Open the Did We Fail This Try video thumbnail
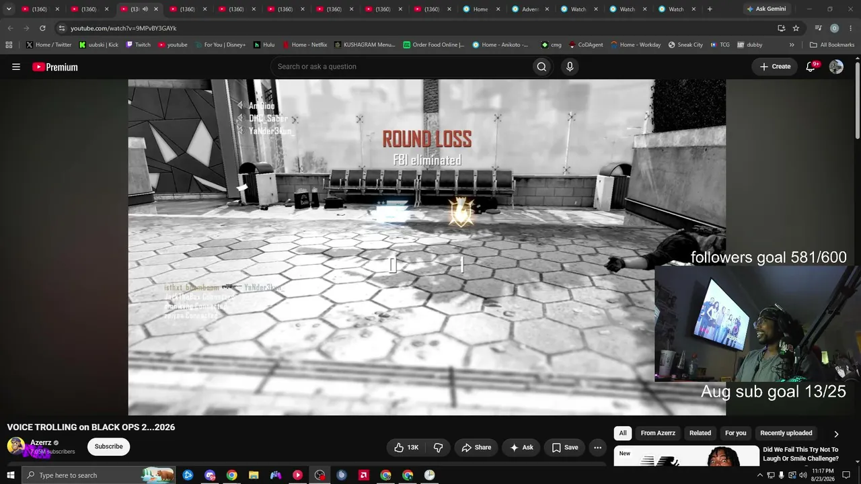The image size is (861, 484). (x=686, y=456)
